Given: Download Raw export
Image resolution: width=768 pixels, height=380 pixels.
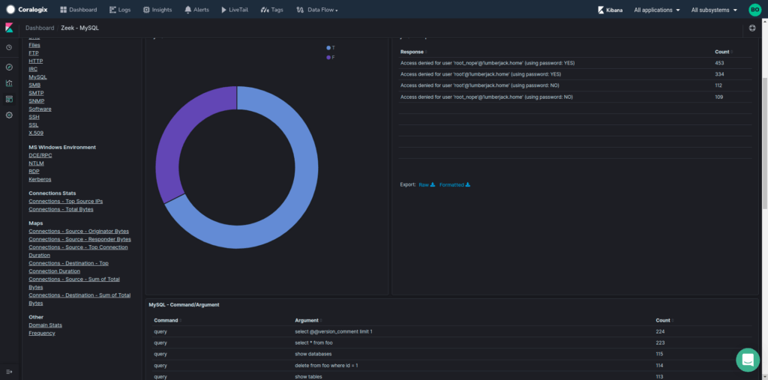Looking at the screenshot, I should pyautogui.click(x=427, y=184).
